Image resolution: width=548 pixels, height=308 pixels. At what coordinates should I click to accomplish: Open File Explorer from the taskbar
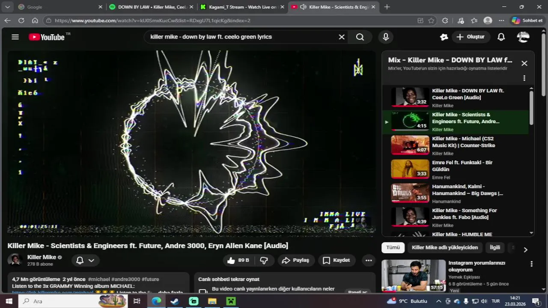[x=212, y=301]
